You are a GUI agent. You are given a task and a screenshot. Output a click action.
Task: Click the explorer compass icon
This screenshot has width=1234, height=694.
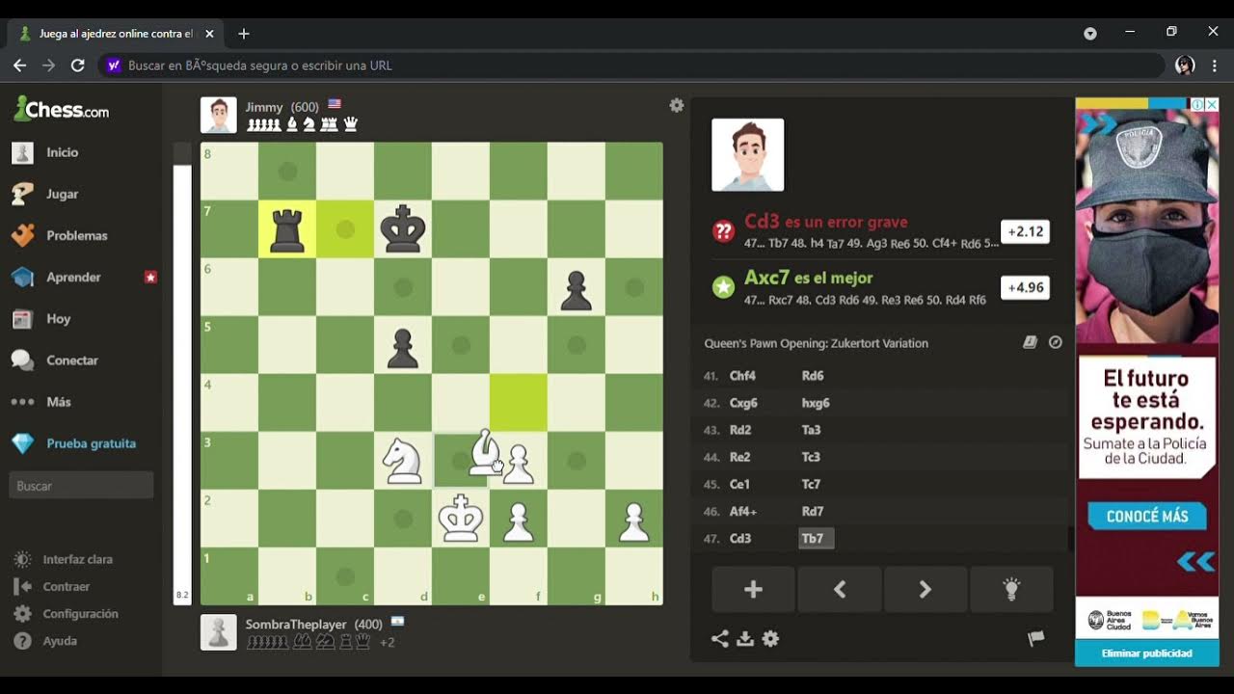point(1056,342)
